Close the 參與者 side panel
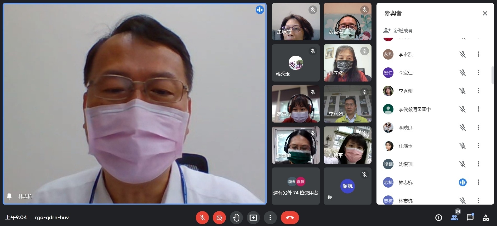Viewport: 497px width, 226px height. click(x=485, y=13)
